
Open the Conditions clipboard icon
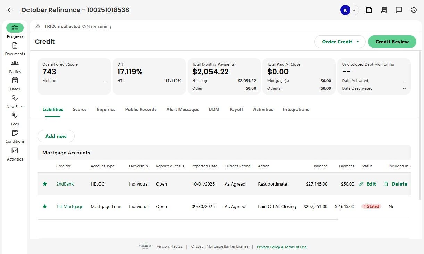point(15,133)
